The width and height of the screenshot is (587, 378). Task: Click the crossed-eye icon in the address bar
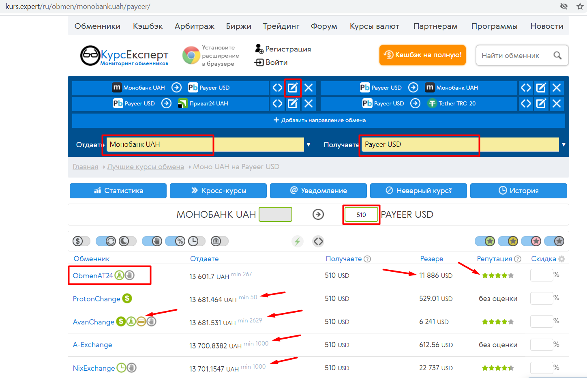[564, 6]
